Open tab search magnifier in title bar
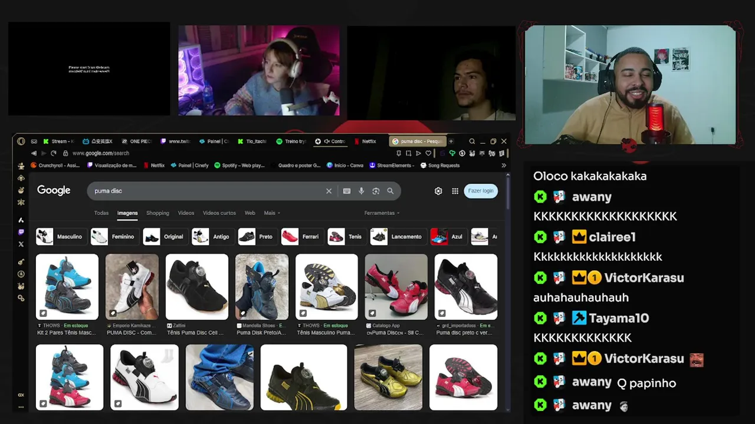The image size is (755, 424). click(x=472, y=141)
